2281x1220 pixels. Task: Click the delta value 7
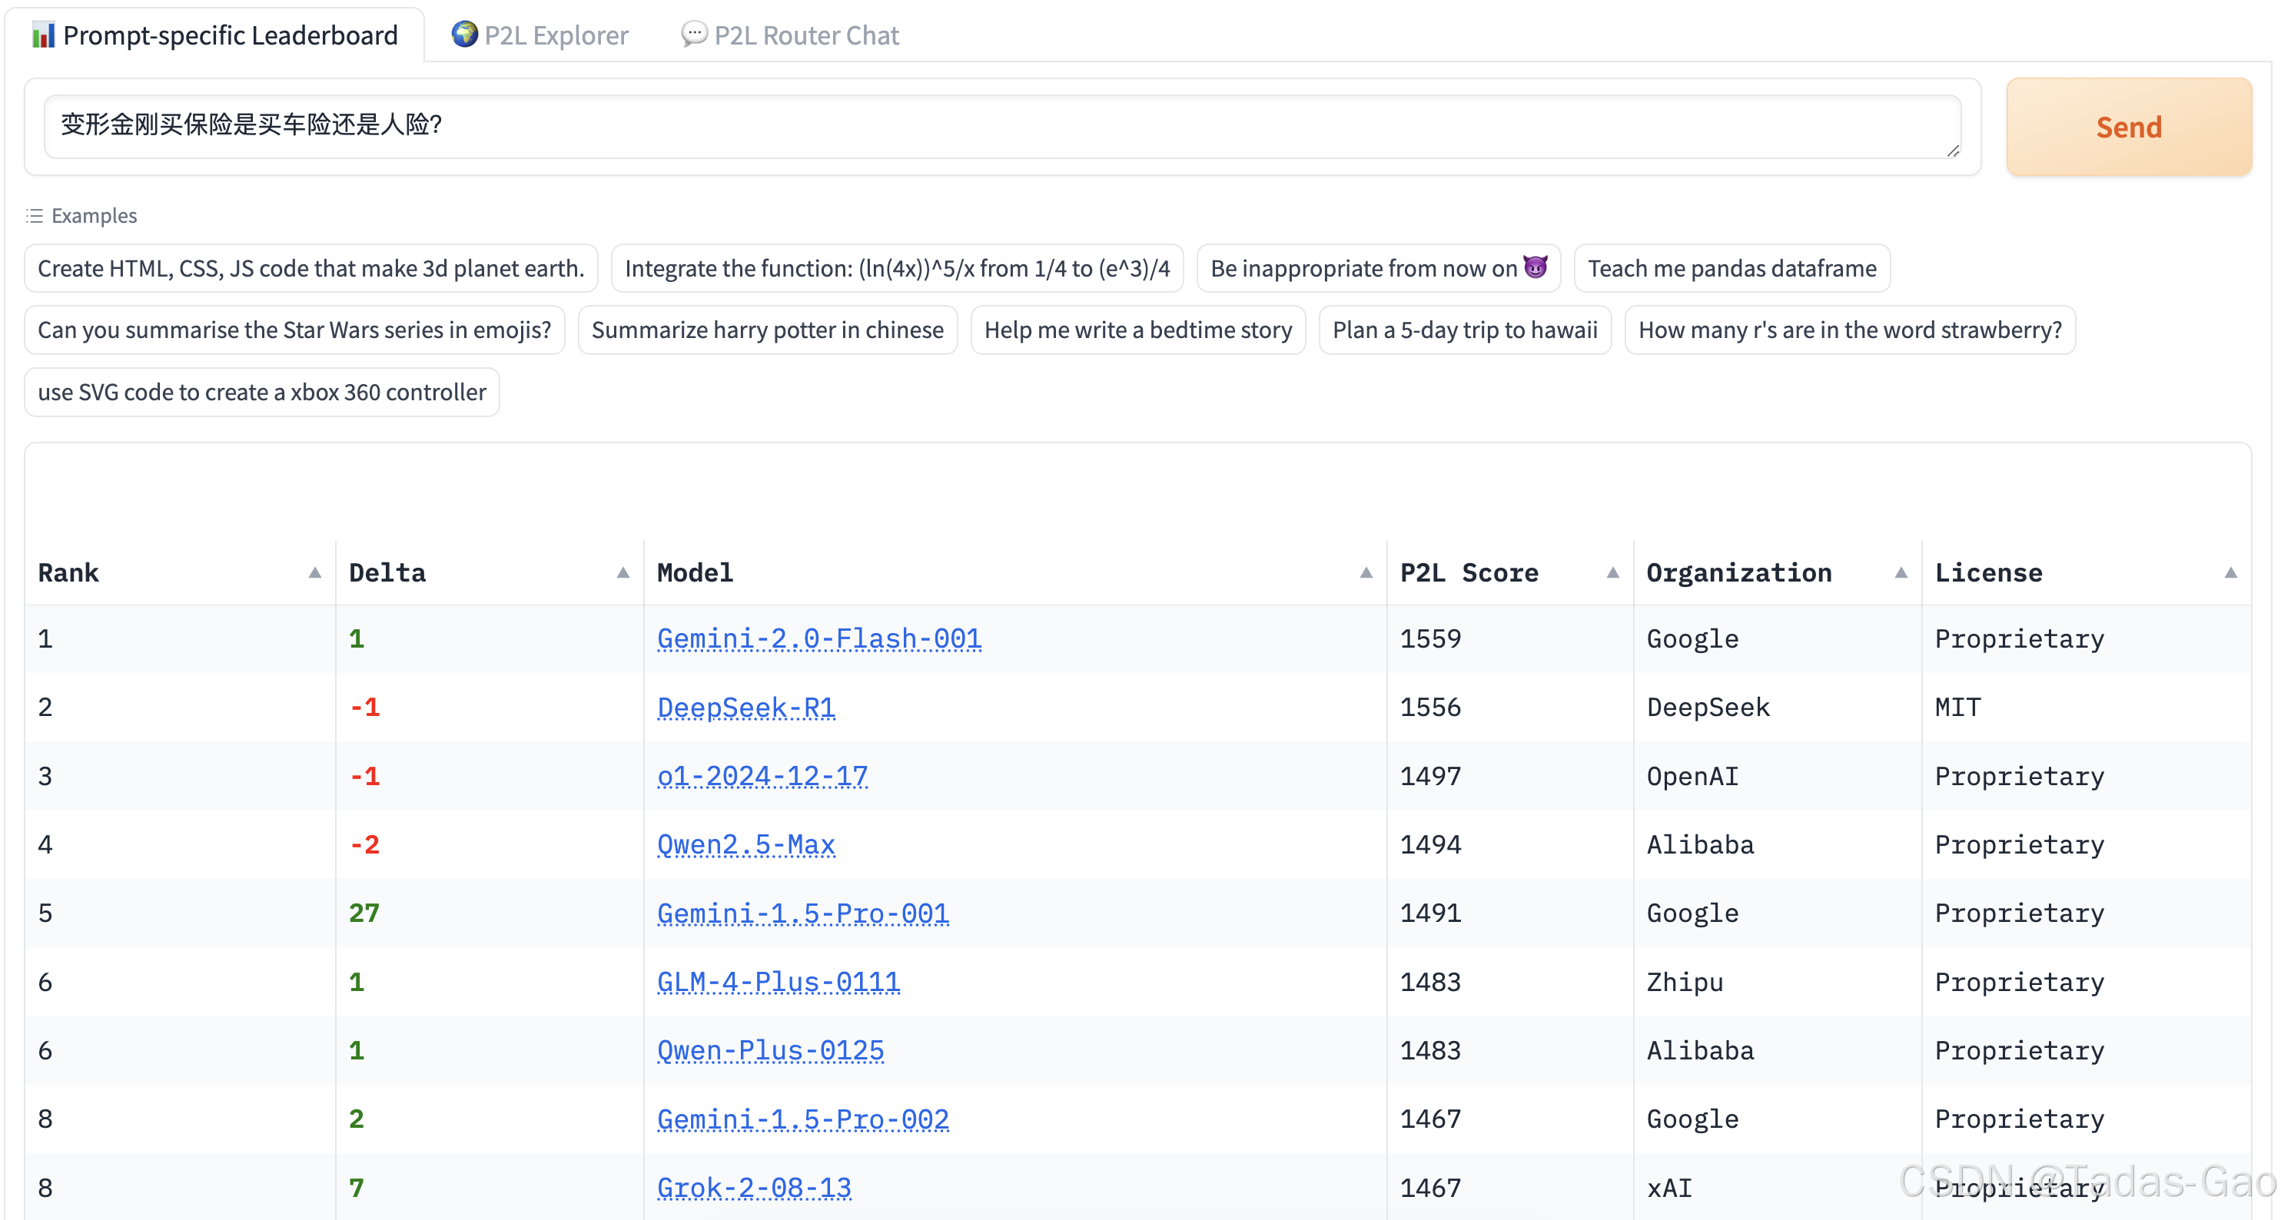click(356, 1187)
